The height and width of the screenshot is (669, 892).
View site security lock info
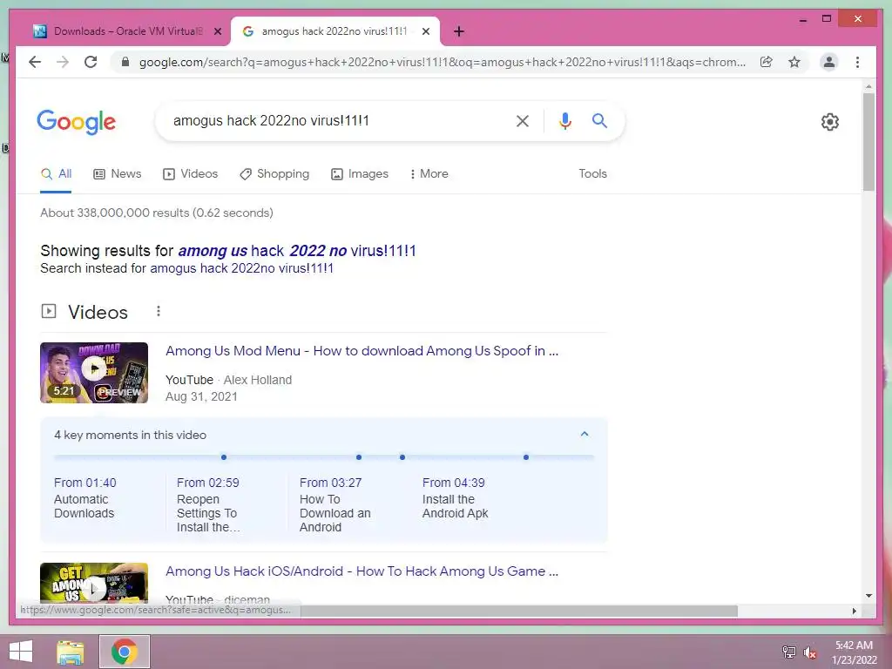(x=125, y=62)
